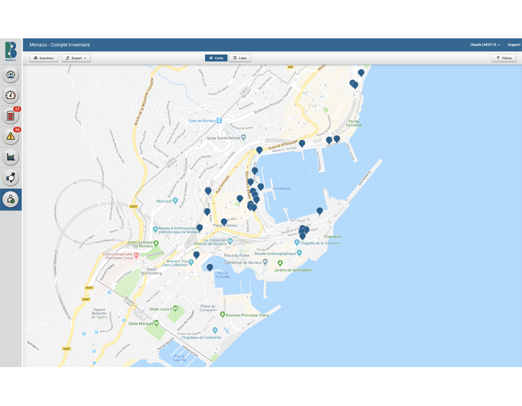
Task: Click the Centre Hospitalier Princesse Grace icon
Action: pos(136,254)
